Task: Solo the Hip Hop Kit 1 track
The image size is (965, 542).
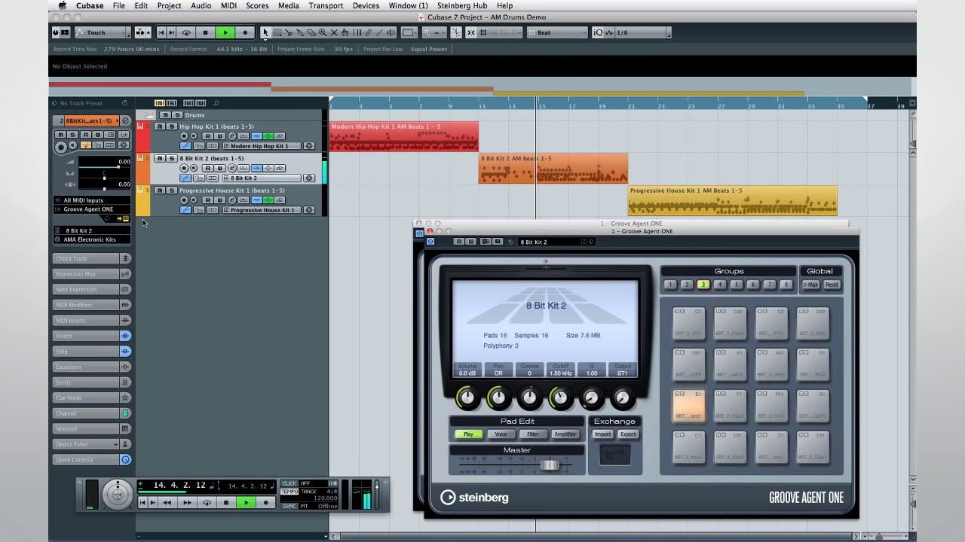Action: pyautogui.click(x=171, y=126)
